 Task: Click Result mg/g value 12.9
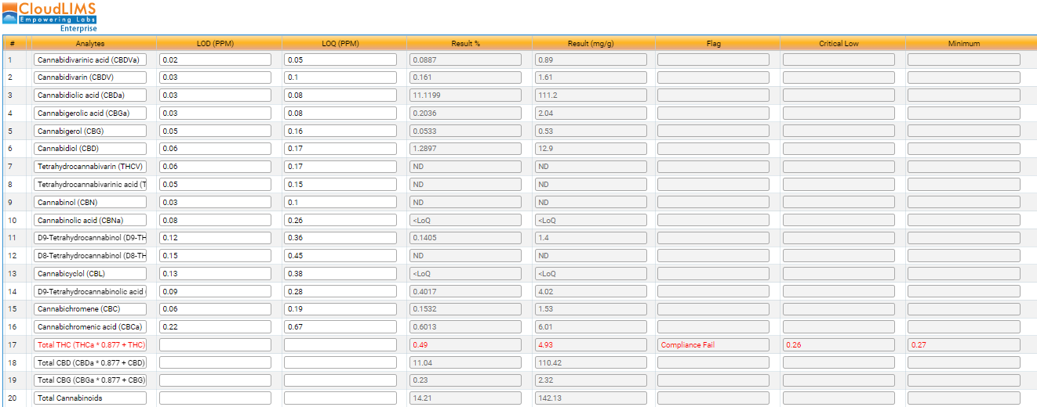(x=590, y=149)
